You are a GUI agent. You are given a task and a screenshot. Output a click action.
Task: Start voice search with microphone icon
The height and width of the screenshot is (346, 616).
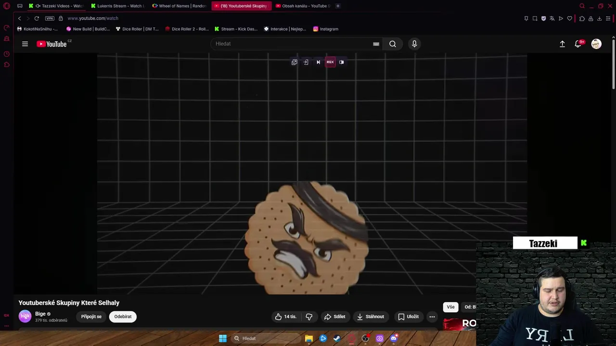[x=414, y=44]
